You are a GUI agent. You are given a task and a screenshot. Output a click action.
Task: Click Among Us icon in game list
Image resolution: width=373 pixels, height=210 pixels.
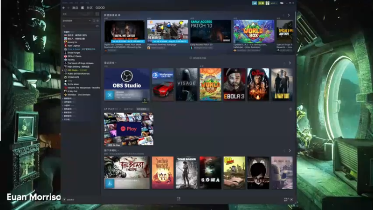[65, 42]
